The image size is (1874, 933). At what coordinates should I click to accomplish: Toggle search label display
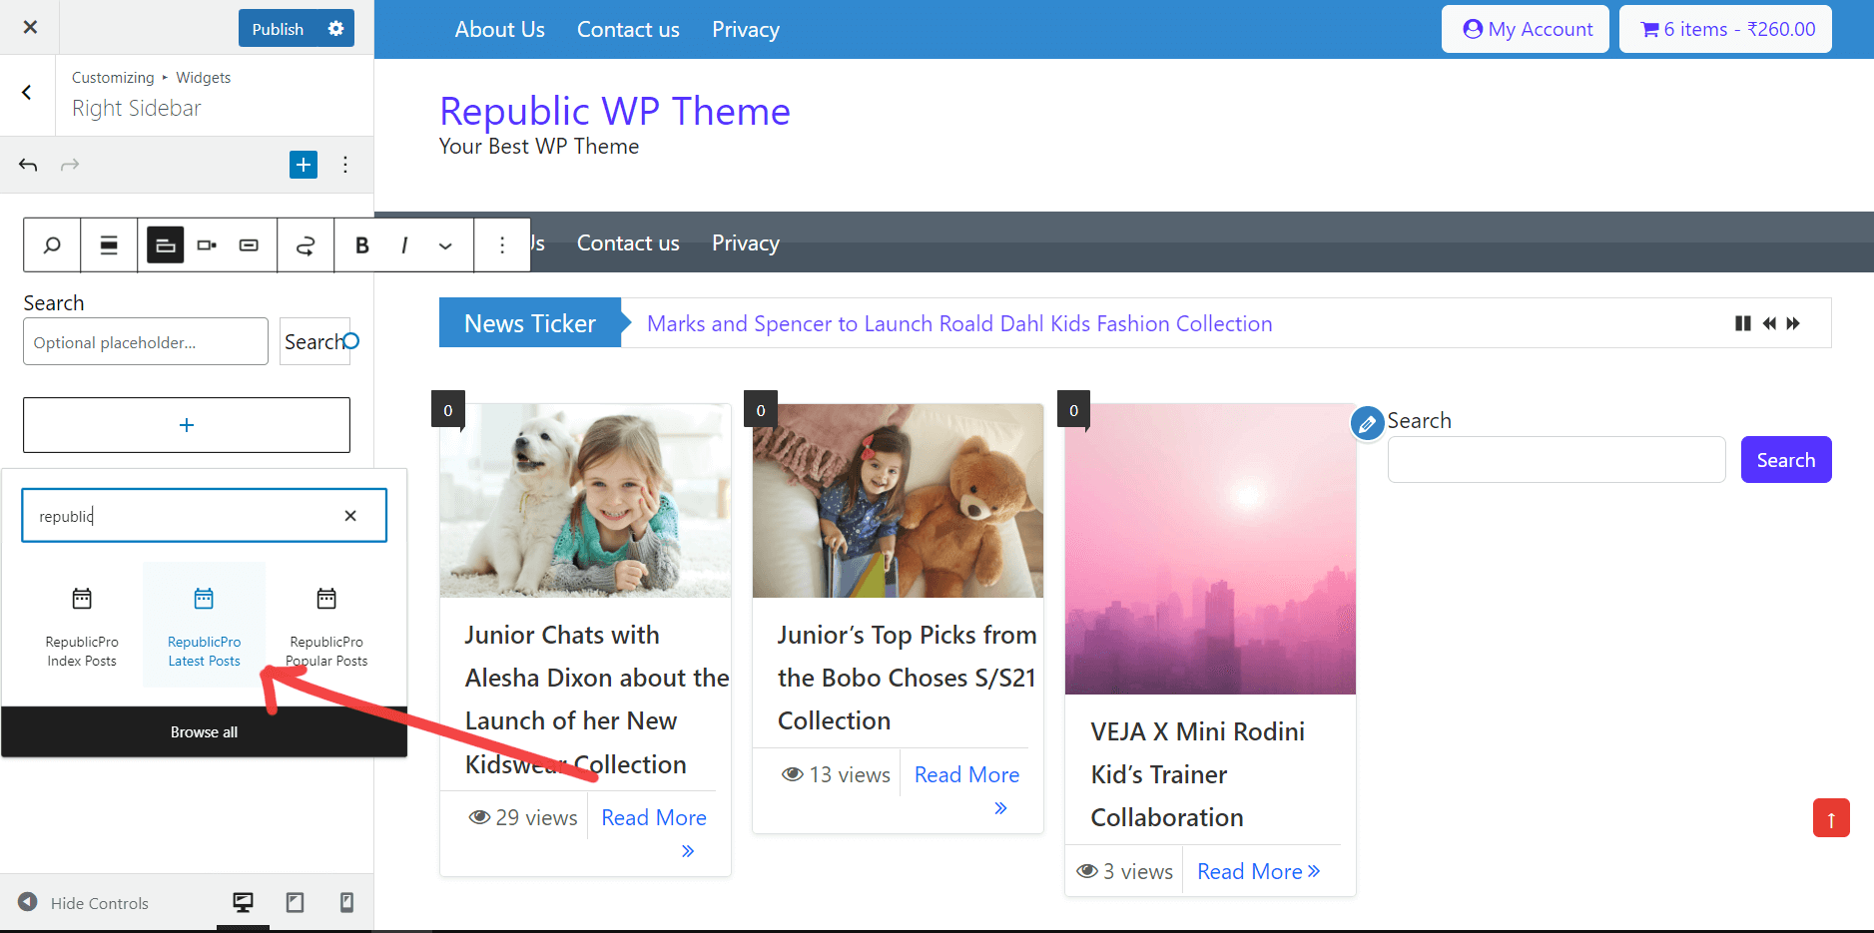tap(166, 245)
